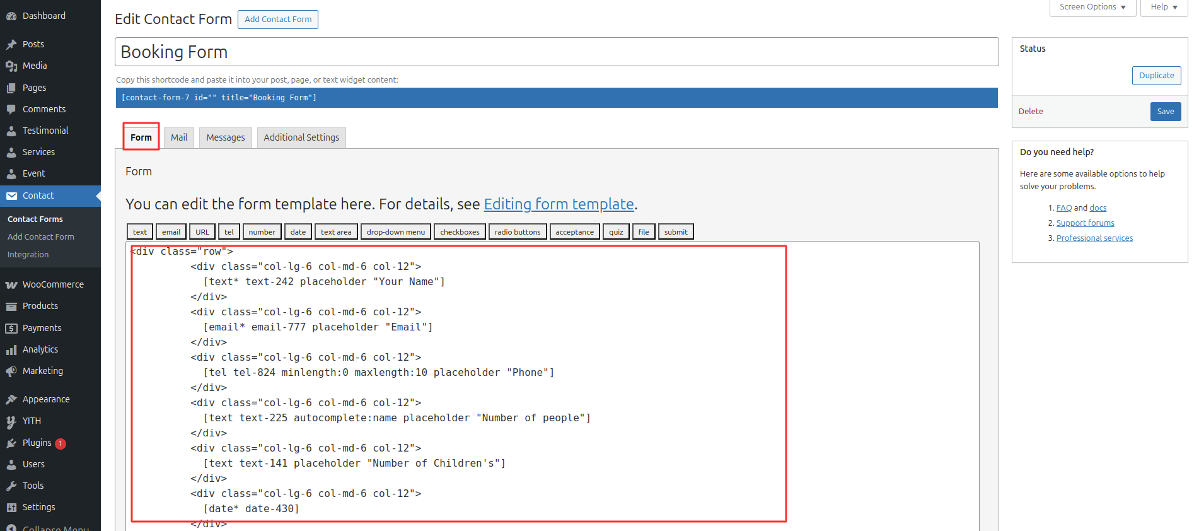Insert an acceptance checkbox tag
This screenshot has width=1199, height=531.
point(574,232)
